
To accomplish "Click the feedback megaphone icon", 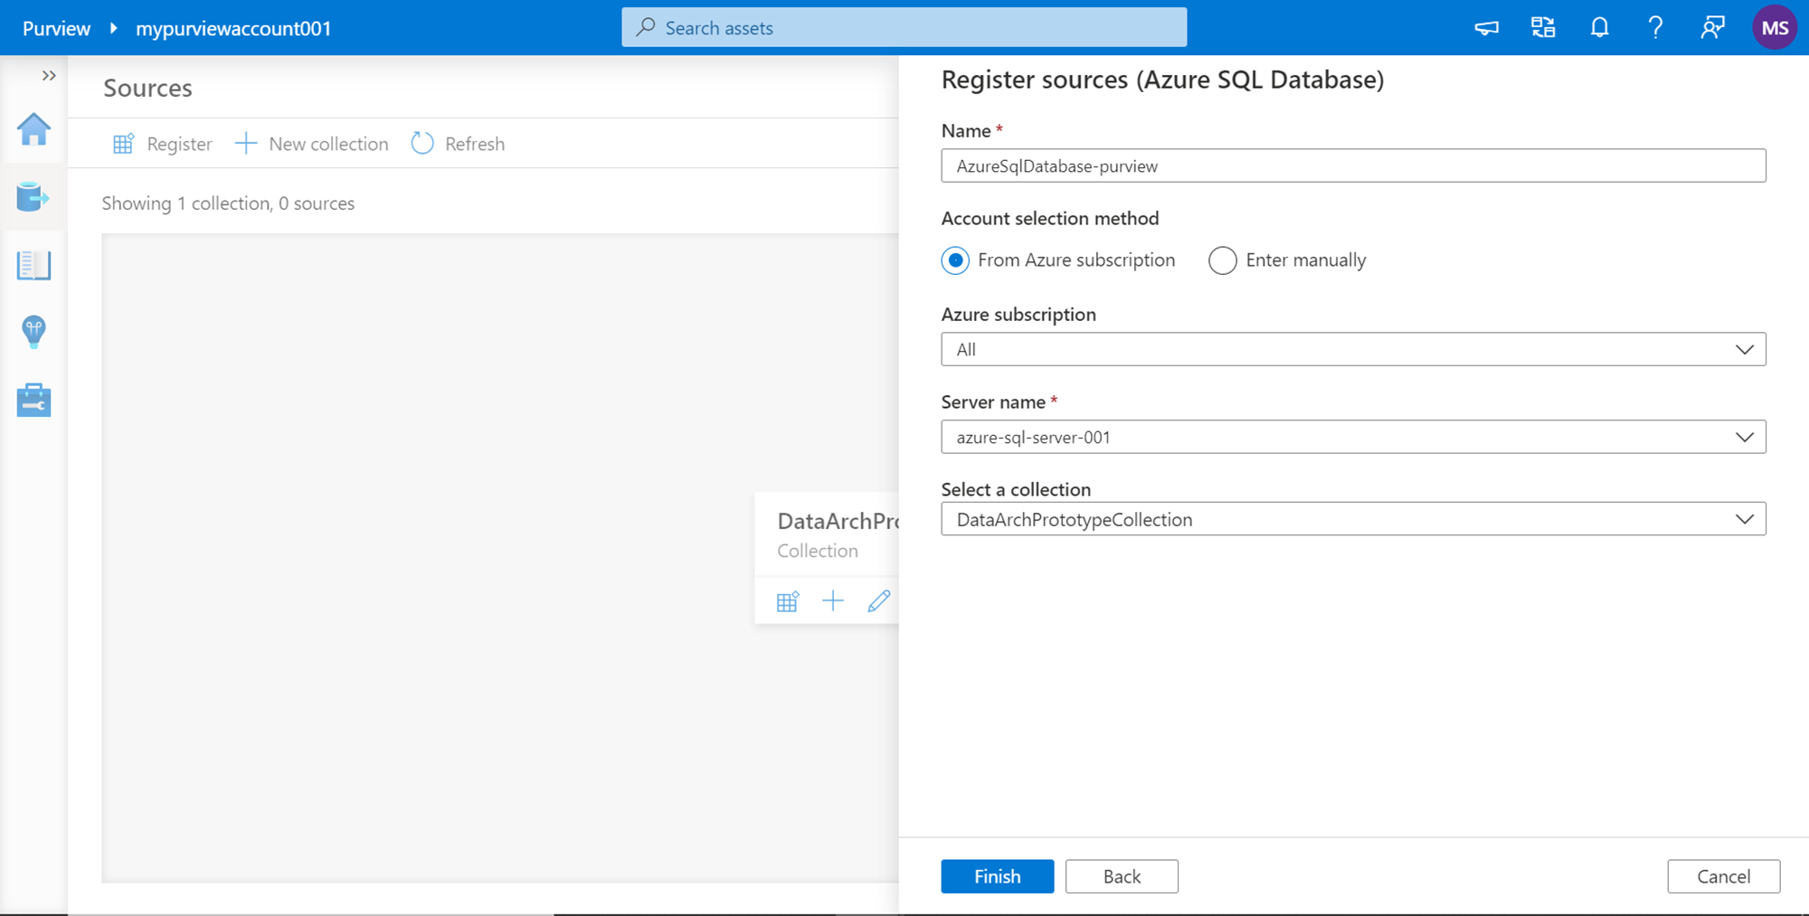I will pos(1485,27).
